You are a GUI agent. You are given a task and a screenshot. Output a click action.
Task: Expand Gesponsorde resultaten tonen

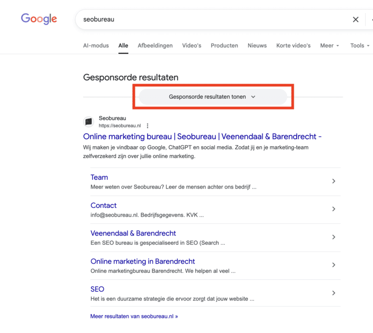click(212, 96)
